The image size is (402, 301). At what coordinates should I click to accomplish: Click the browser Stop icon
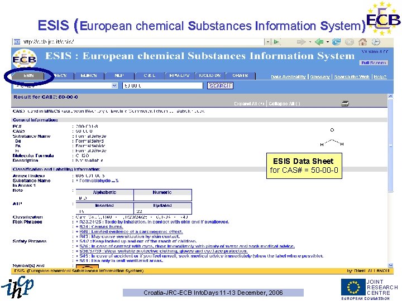click(349, 42)
